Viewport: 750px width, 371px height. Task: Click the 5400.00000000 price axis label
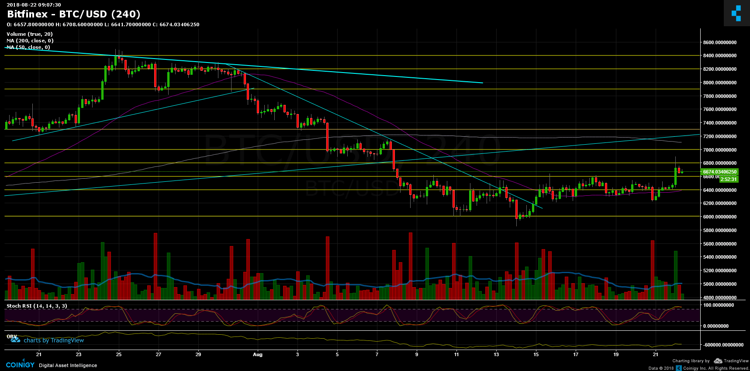click(x=720, y=257)
